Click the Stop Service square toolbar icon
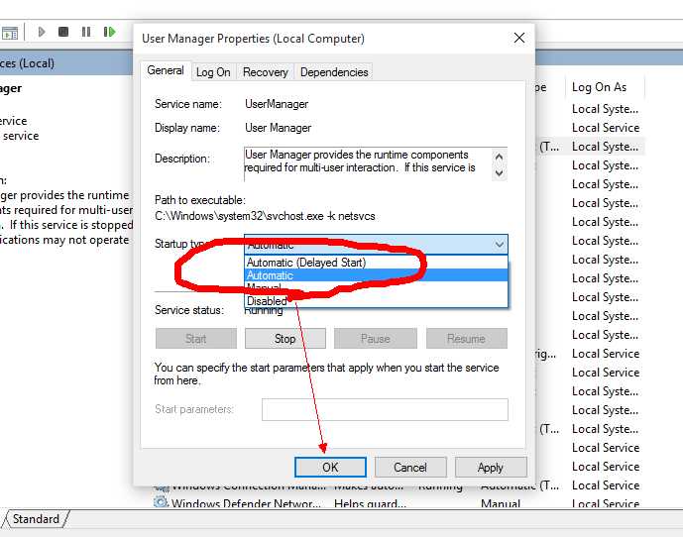Viewport: 683px width, 537px height. [x=63, y=32]
